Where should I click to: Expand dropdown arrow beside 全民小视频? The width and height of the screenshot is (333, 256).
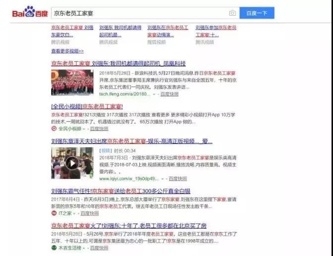(x=84, y=129)
